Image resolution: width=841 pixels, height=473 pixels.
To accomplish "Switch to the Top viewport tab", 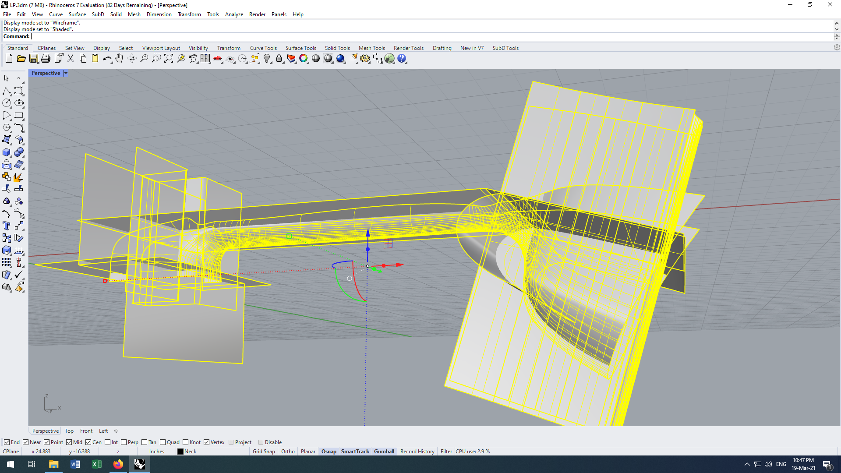I will pyautogui.click(x=69, y=431).
